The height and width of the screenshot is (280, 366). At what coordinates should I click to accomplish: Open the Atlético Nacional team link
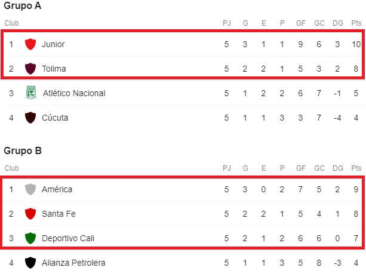[x=74, y=93]
